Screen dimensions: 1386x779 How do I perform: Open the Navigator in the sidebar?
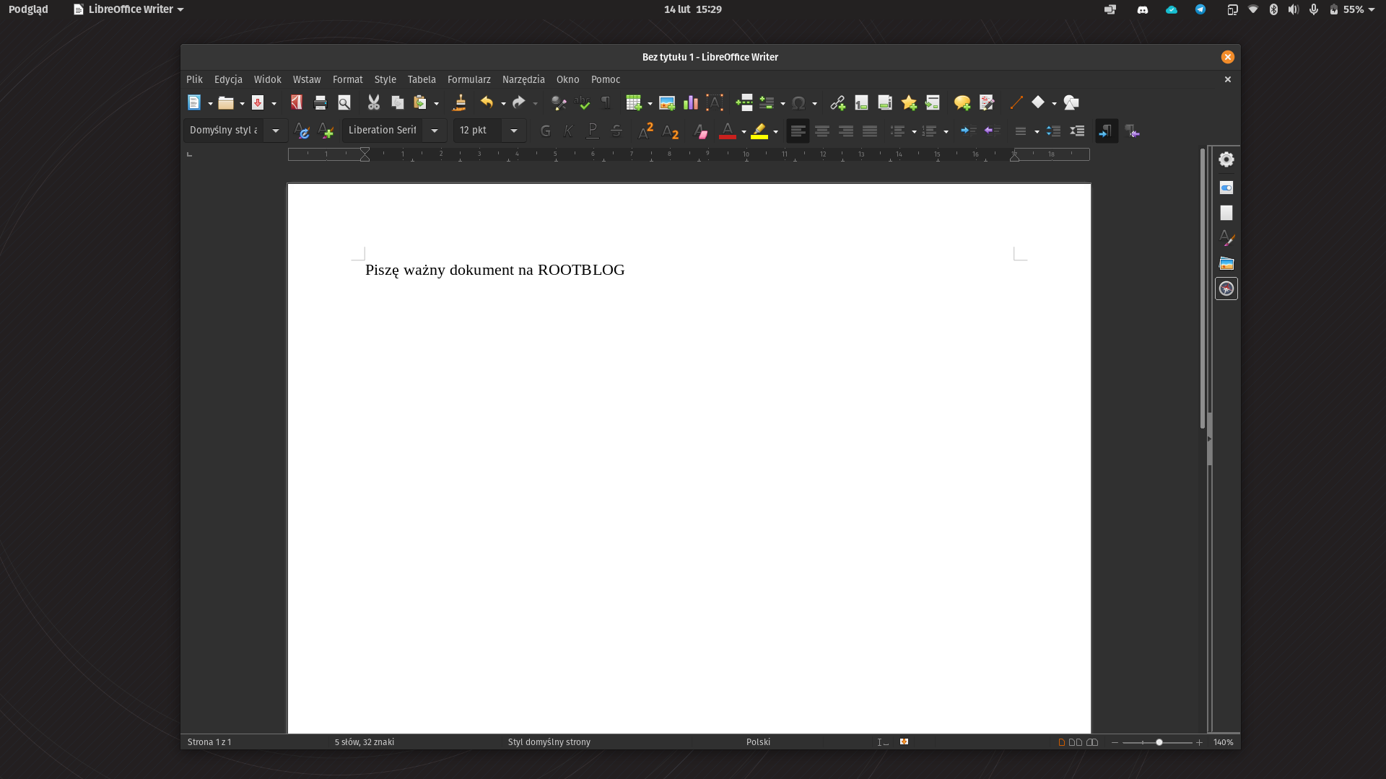[x=1226, y=289]
